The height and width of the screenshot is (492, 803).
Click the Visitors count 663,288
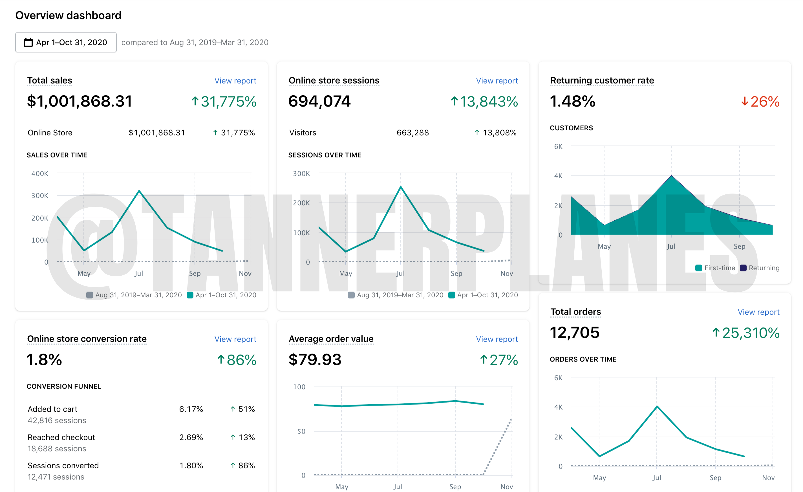tap(412, 133)
